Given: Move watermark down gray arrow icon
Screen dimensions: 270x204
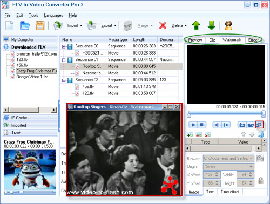Looking at the screenshot, I should (252, 134).
